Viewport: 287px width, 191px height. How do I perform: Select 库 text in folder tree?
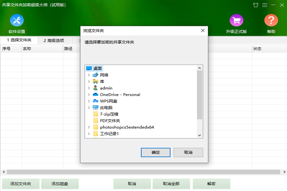[102, 81]
